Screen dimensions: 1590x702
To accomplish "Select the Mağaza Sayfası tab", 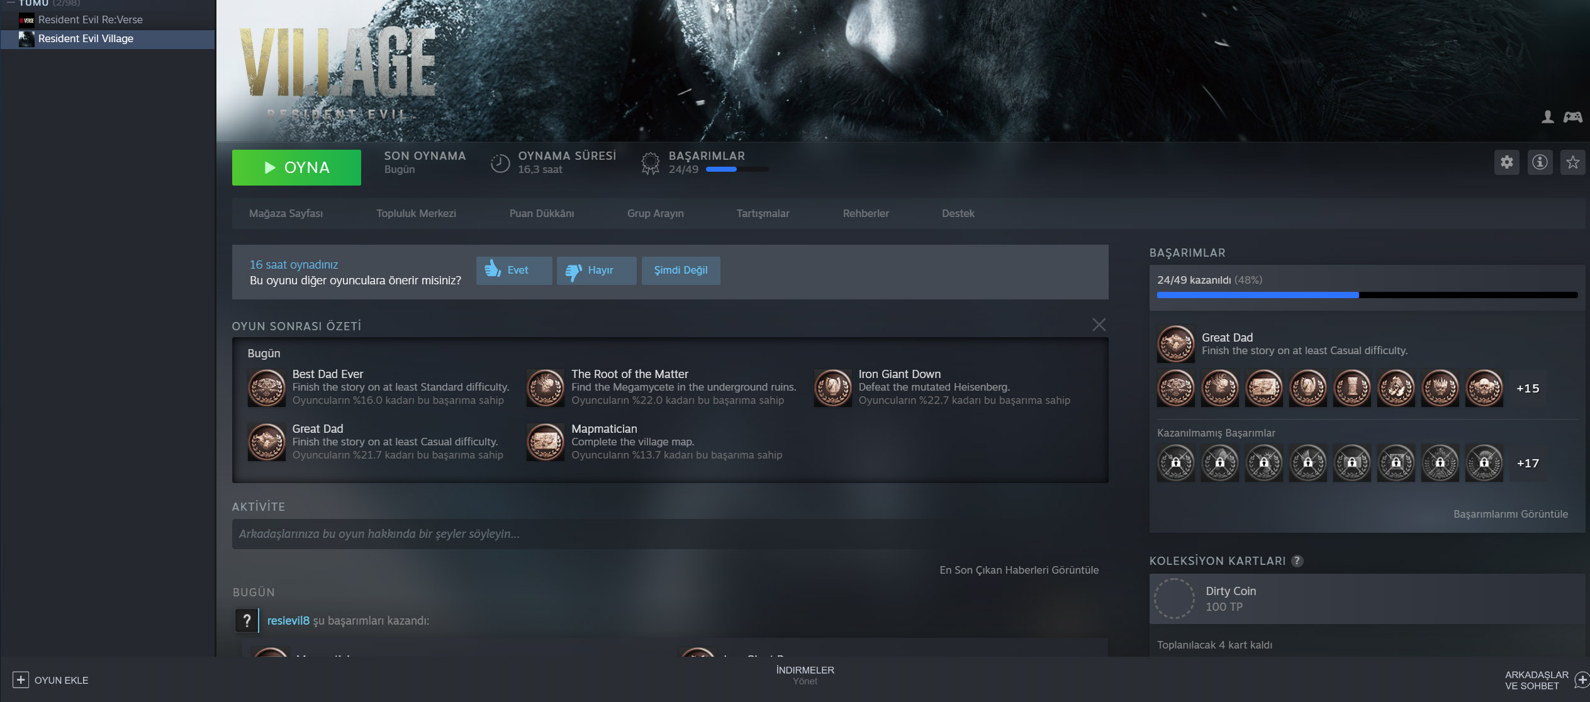I will [286, 213].
